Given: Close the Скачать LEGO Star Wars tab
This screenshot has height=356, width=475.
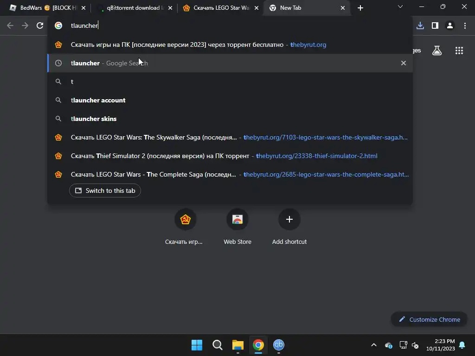Looking at the screenshot, I should coord(257,8).
